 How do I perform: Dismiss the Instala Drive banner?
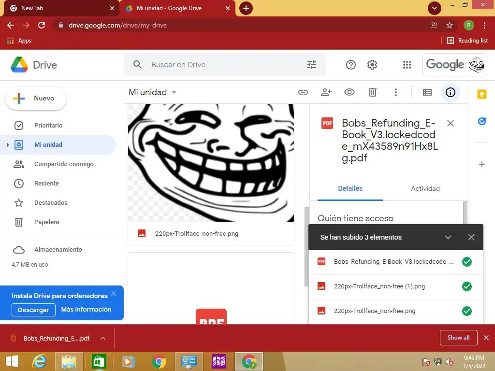[x=114, y=293]
